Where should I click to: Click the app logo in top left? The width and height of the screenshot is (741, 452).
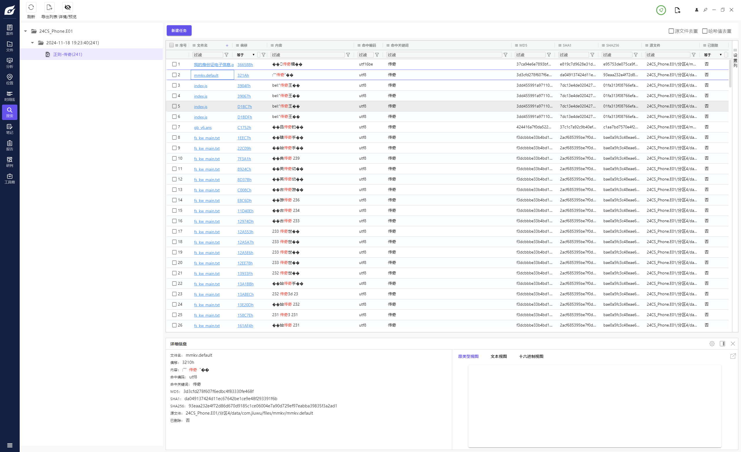pyautogui.click(x=10, y=10)
